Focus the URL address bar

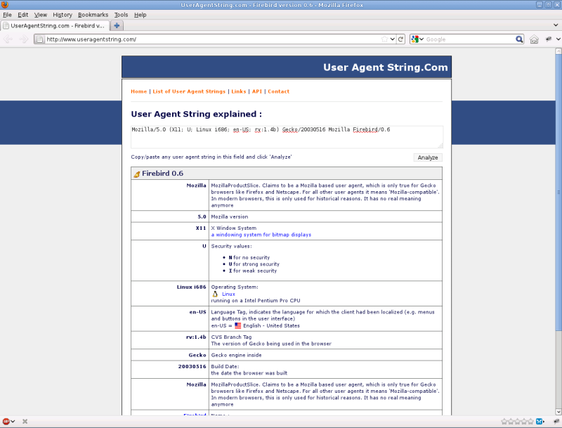click(x=213, y=39)
